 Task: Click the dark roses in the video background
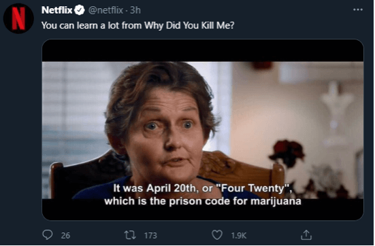287,153
